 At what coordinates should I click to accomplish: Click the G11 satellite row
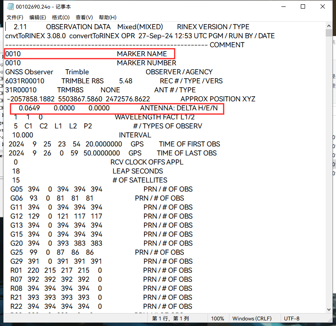(101, 207)
